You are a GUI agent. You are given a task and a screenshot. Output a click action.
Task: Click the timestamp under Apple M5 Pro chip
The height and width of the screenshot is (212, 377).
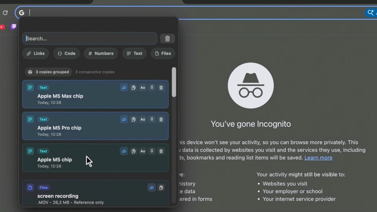(x=49, y=135)
